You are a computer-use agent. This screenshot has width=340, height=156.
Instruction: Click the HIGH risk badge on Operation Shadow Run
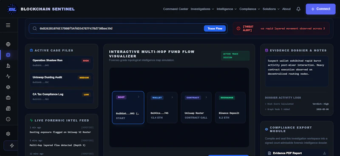86,60
